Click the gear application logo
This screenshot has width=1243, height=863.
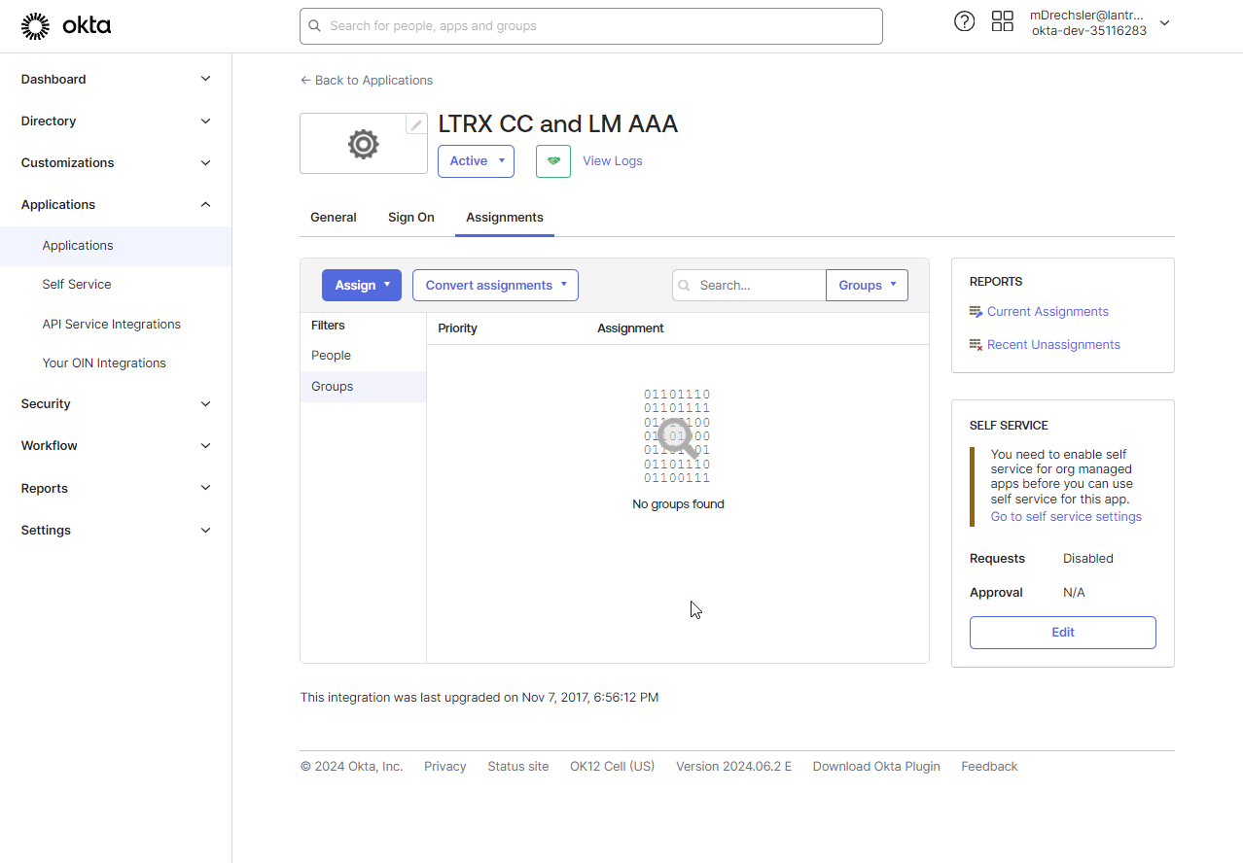(363, 145)
